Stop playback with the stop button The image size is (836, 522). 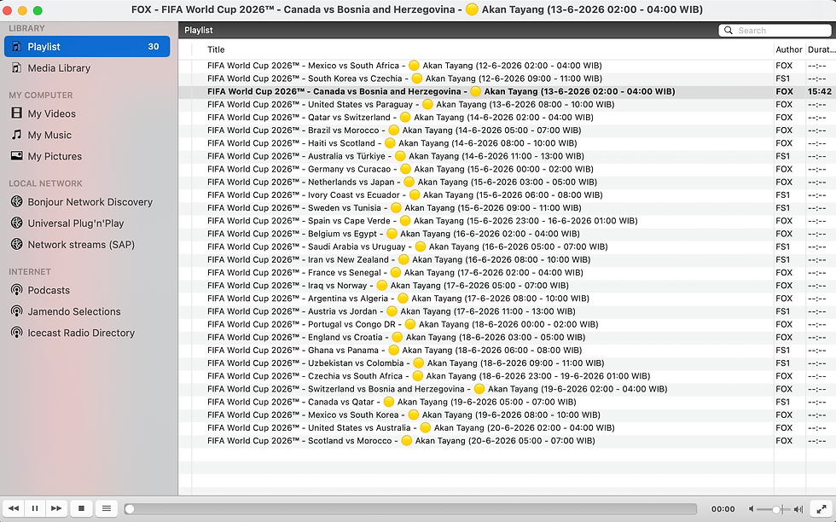click(82, 508)
